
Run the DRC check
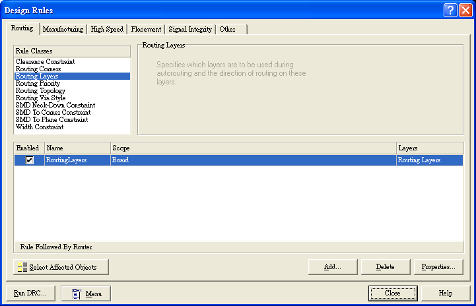[x=30, y=293]
